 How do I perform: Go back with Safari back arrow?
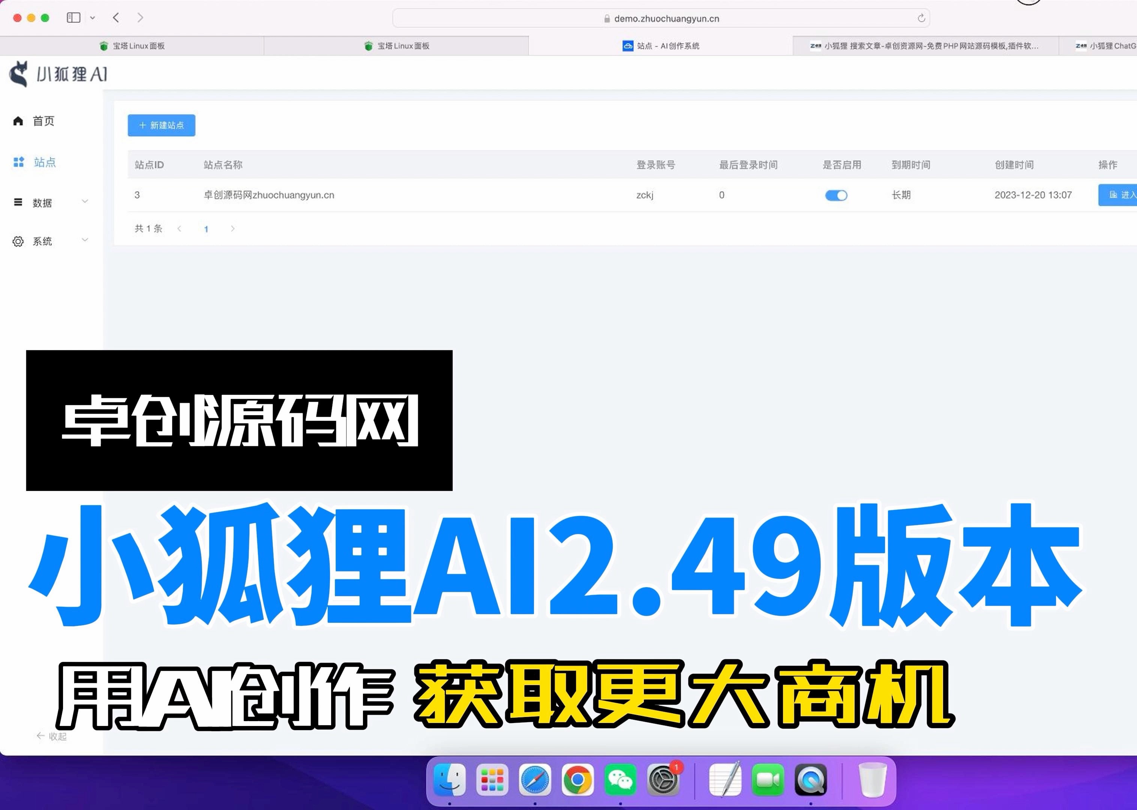116,18
